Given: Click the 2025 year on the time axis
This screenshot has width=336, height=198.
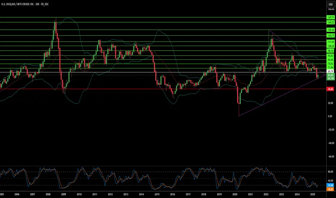Looking at the screenshot, I should [x=313, y=194].
